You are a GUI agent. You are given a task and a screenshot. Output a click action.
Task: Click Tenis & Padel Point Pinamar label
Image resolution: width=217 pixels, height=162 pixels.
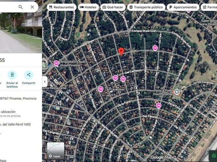163,92
